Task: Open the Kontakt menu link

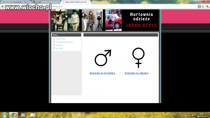Action: [x=59, y=48]
